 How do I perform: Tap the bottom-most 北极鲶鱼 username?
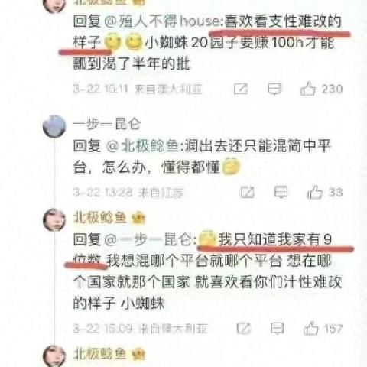(x=100, y=354)
